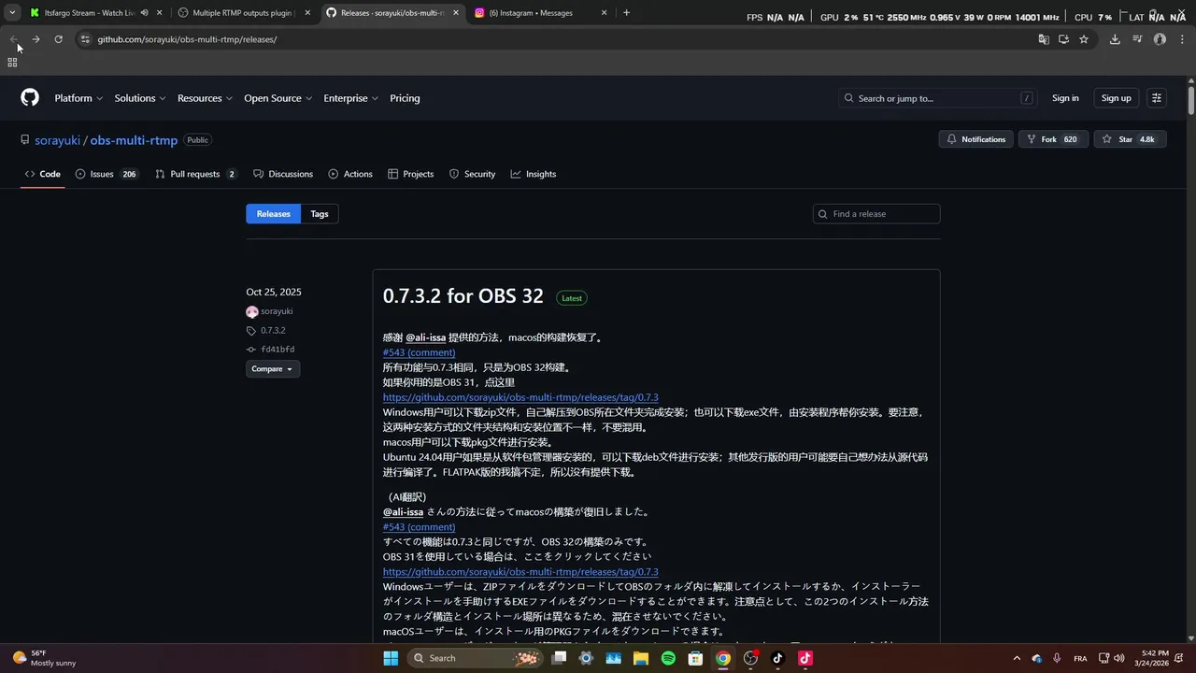
Task: Open the Chrome three-dot menu
Action: tap(1182, 39)
